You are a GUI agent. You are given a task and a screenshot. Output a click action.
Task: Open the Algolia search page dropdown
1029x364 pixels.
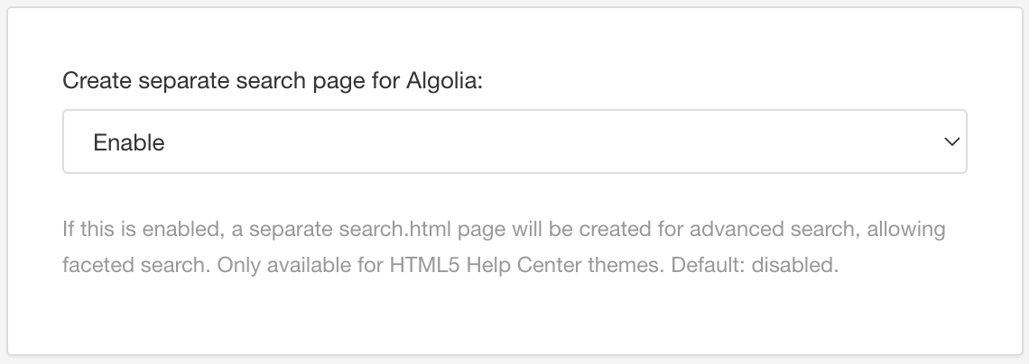point(514,141)
